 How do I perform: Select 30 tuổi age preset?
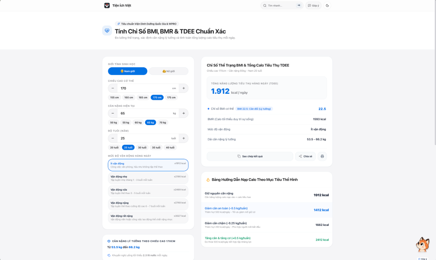click(142, 147)
